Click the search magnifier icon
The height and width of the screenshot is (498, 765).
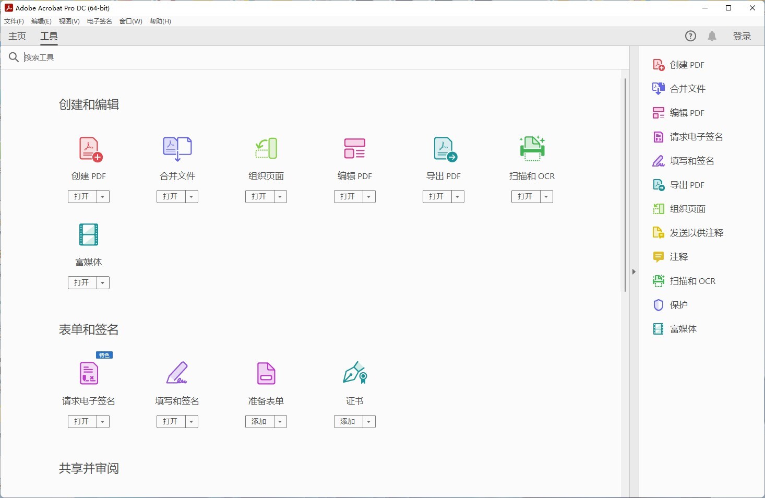click(x=14, y=57)
